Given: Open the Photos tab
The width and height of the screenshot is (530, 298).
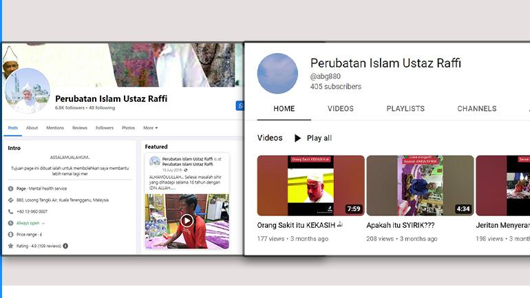Looking at the screenshot, I should [129, 128].
